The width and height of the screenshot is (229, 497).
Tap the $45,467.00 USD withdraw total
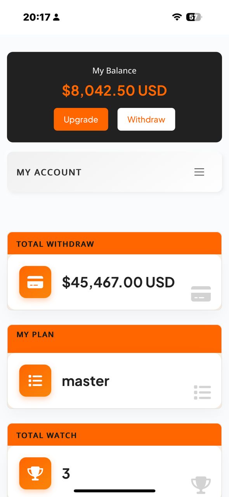(118, 282)
